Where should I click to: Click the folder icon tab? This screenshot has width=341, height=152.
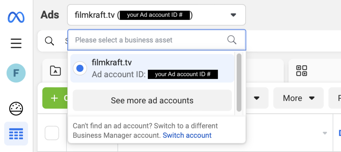(55, 70)
